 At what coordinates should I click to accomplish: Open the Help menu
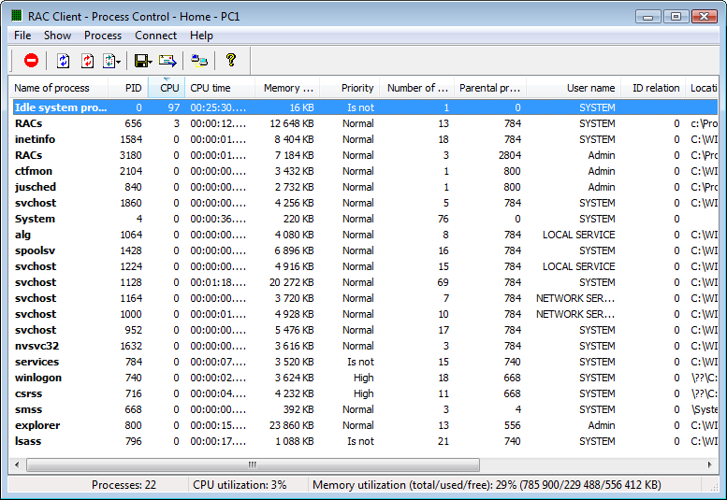tap(201, 36)
